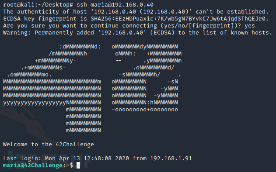Click the terminal cursor block after the prompt
The image size is (276, 172).
pyautogui.click(x=78, y=165)
